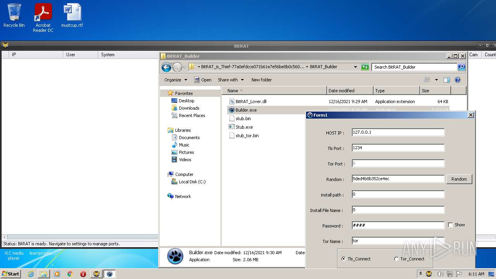Click the blue Help question mark icon
The image size is (496, 279).
pyautogui.click(x=458, y=80)
